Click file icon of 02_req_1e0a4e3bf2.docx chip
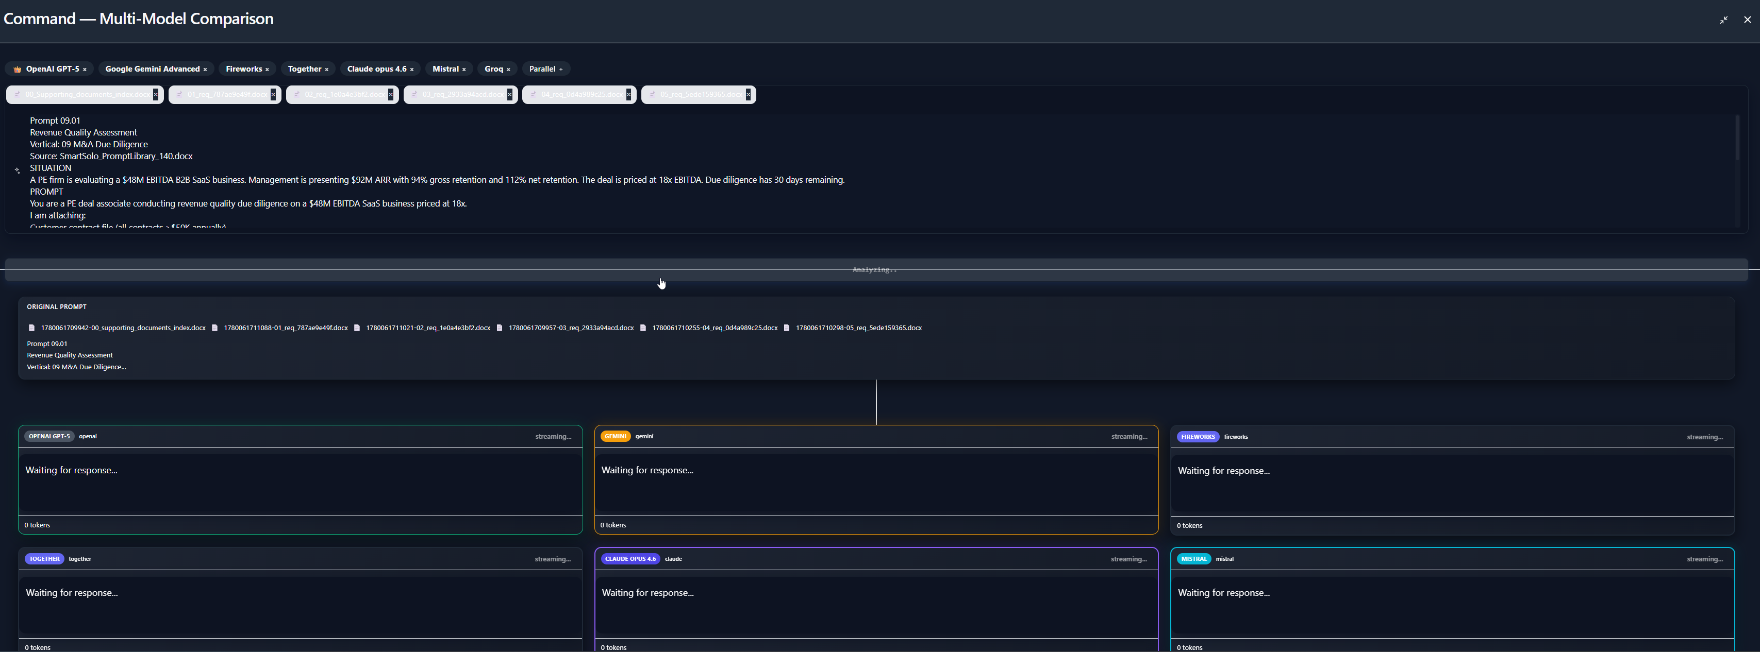Screen dimensions: 1760x652 coord(297,94)
